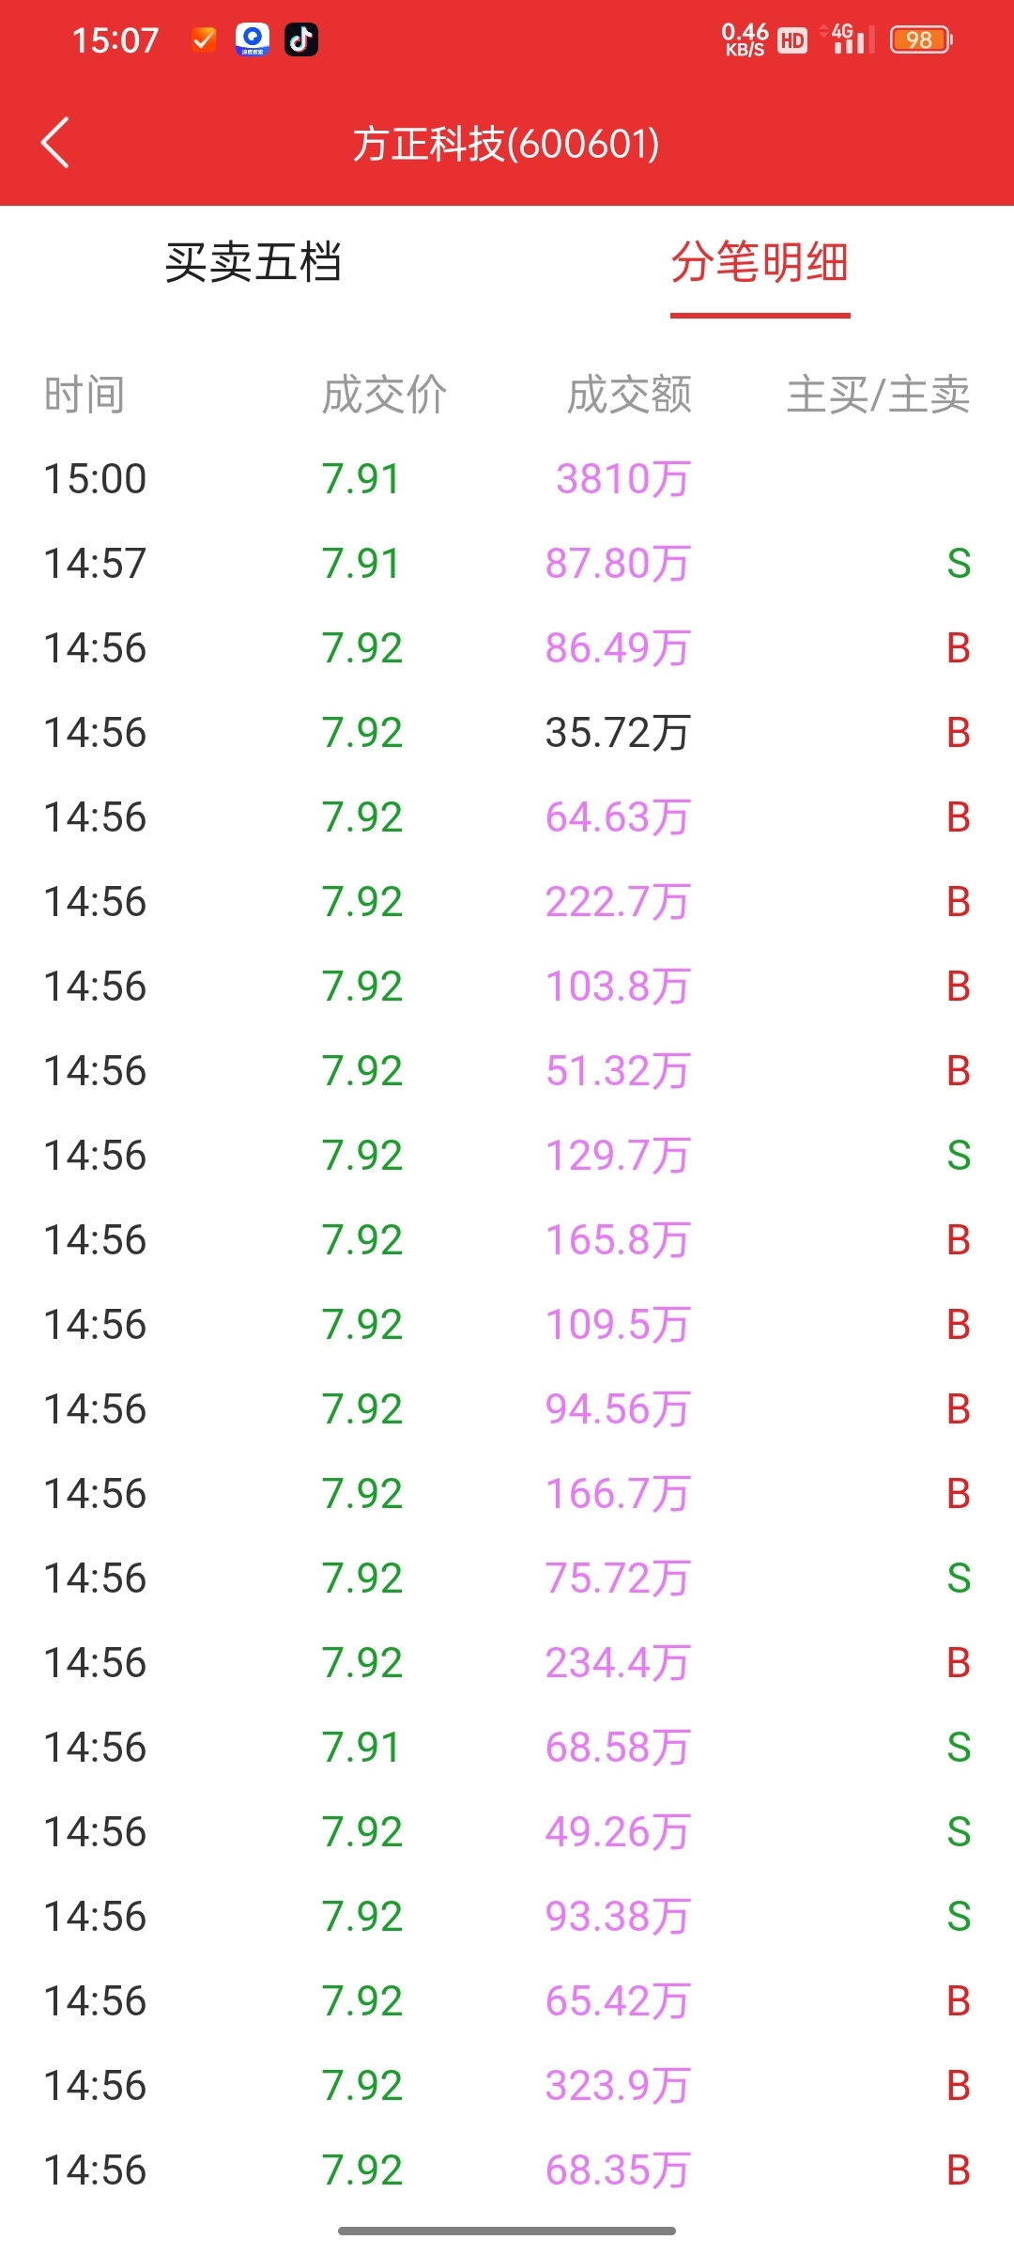
Task: Tap the 时间 column header
Action: 84,395
